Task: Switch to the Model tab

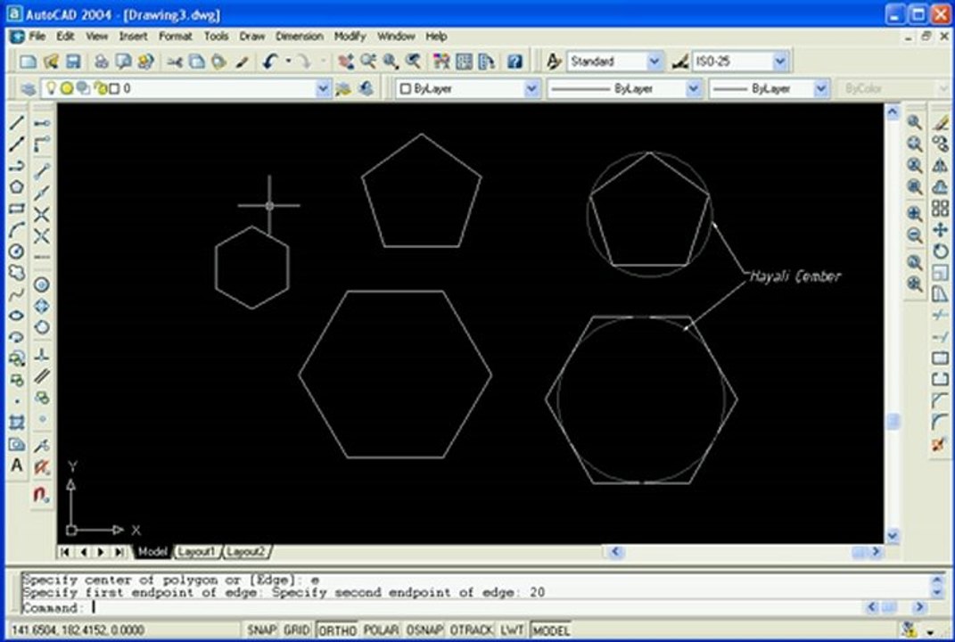Action: pos(152,552)
